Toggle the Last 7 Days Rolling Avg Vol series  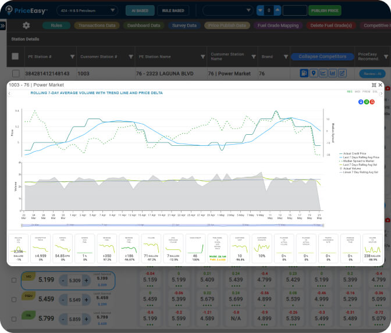point(358,164)
